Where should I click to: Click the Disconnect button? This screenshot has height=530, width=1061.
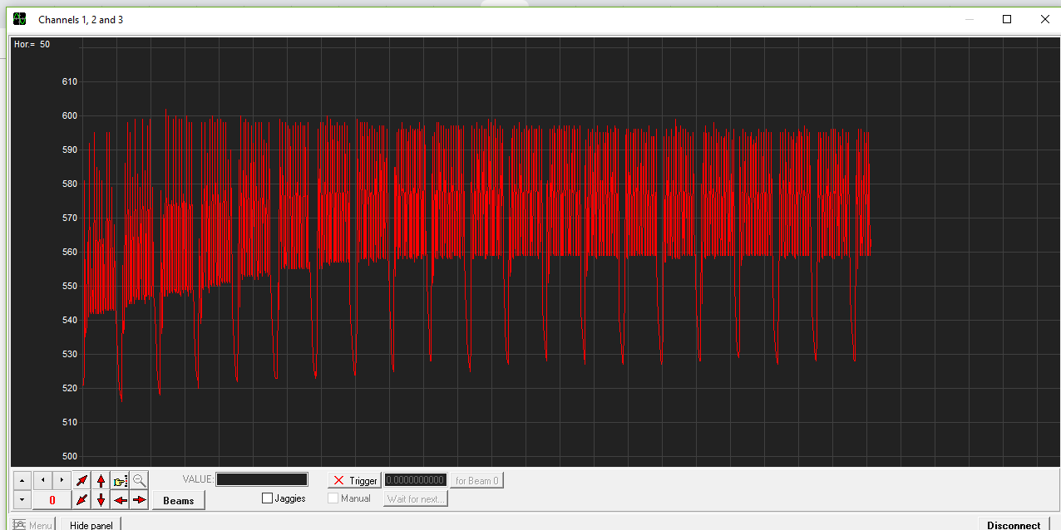(x=1014, y=525)
